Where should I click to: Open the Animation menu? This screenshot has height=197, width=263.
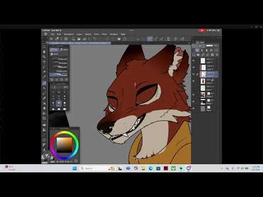pyautogui.click(x=69, y=34)
